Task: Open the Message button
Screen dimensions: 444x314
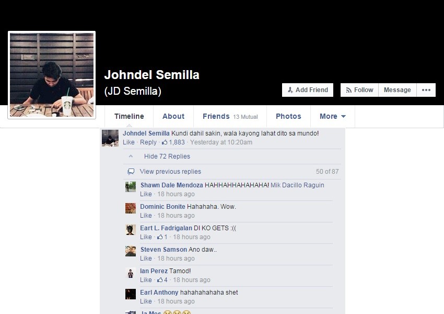Action: tap(398, 90)
